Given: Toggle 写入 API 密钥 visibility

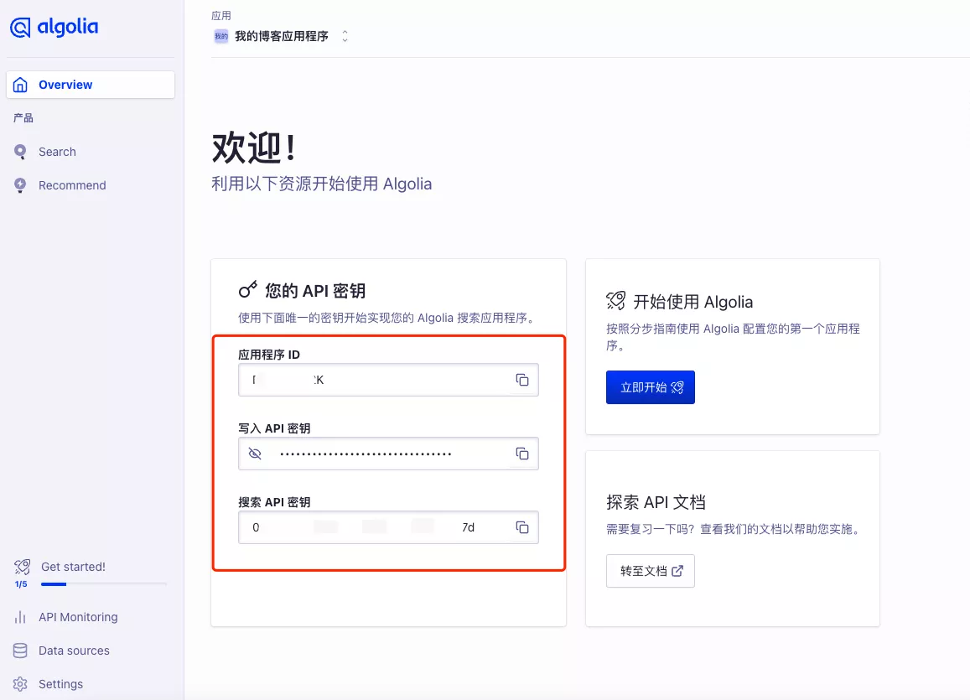Looking at the screenshot, I should coord(255,454).
